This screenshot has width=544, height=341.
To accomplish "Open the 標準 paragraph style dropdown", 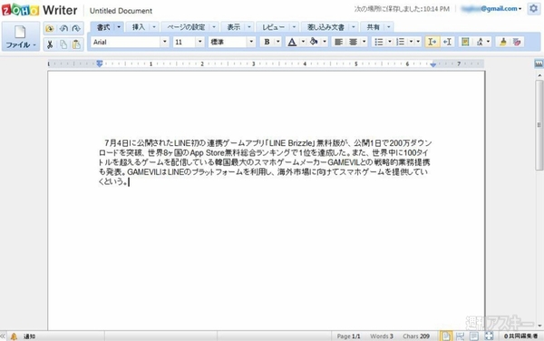I will coord(251,42).
